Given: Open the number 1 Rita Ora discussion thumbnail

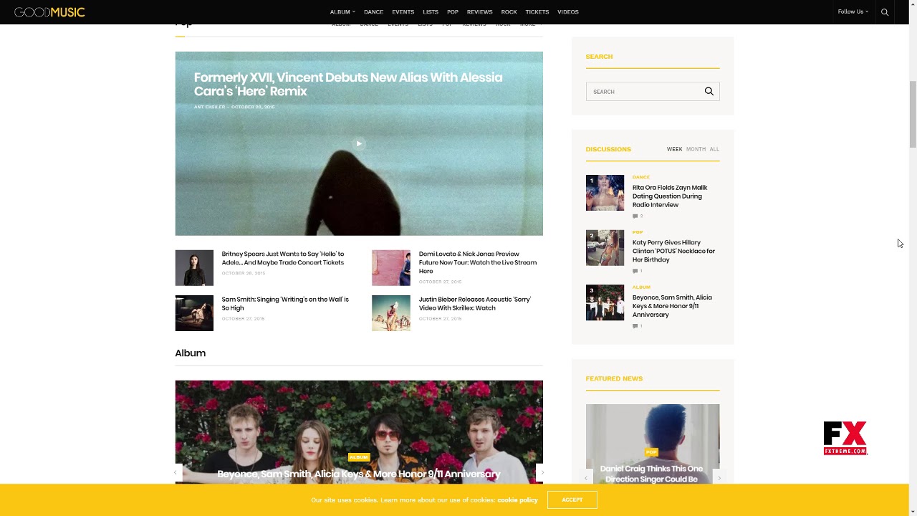Looking at the screenshot, I should (x=605, y=193).
